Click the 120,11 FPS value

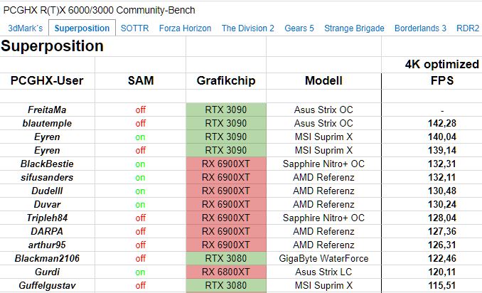point(442,272)
